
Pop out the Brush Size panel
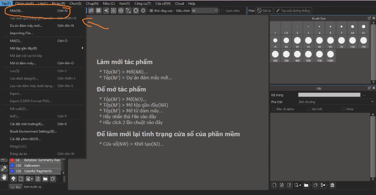pos(369,18)
